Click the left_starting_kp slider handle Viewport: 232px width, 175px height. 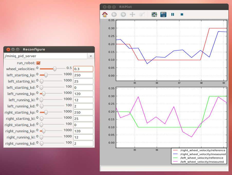click(x=46, y=75)
